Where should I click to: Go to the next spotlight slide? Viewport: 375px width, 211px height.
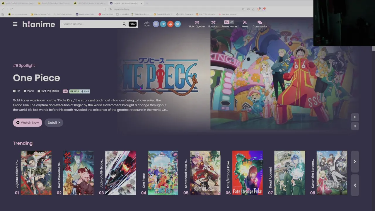coord(355,117)
